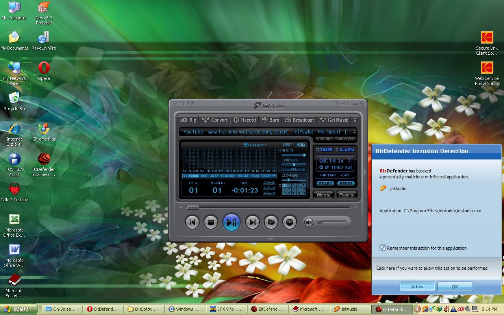Click the Media tab button
Screen dimensions: 504x315
coord(324,195)
